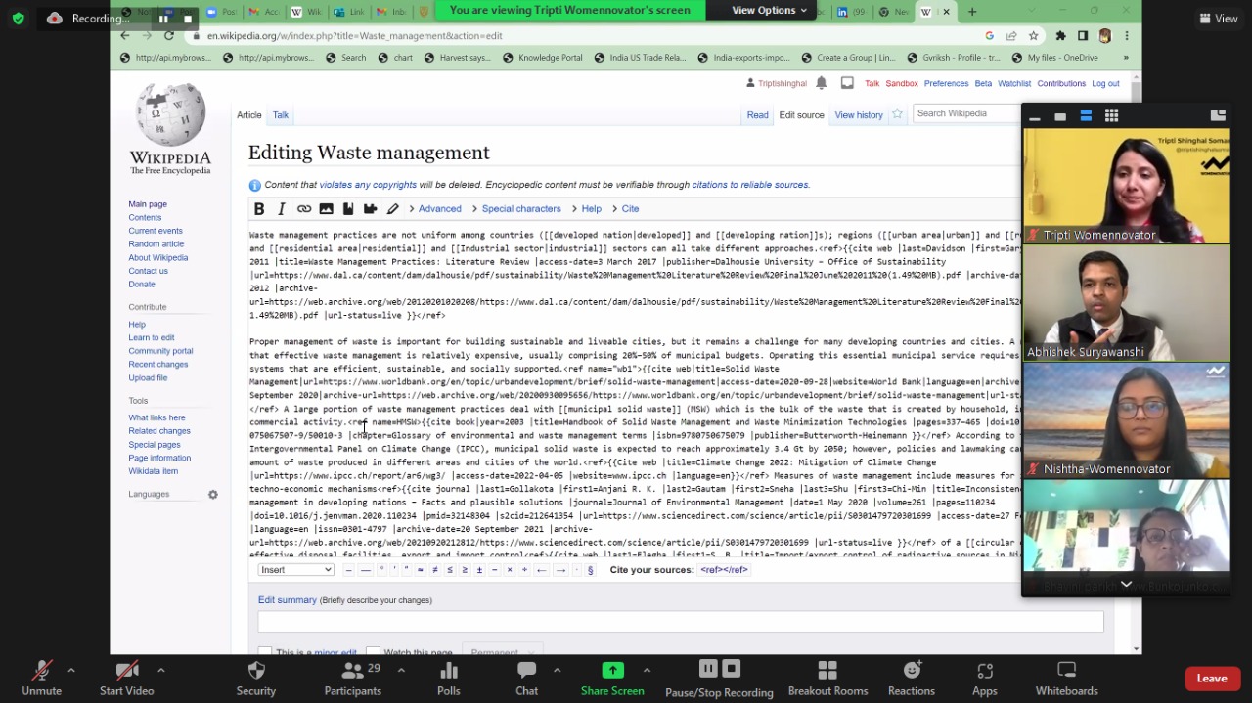Open Zoom Breakout Rooms

click(x=827, y=679)
